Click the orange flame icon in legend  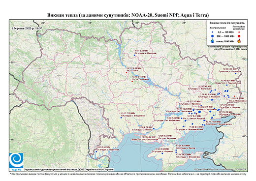click(239, 41)
